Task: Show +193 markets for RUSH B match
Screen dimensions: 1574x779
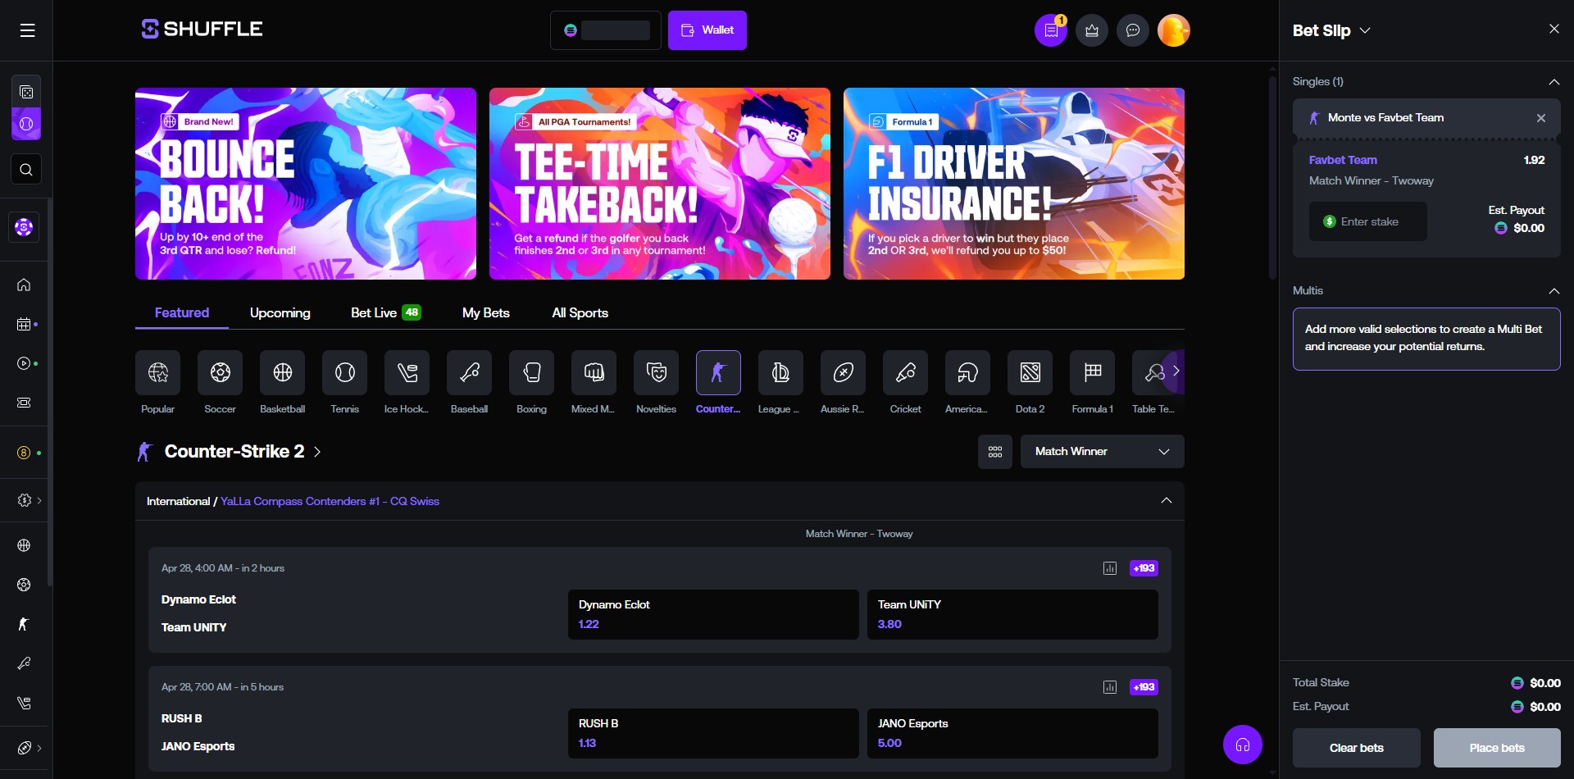Action: (1144, 687)
